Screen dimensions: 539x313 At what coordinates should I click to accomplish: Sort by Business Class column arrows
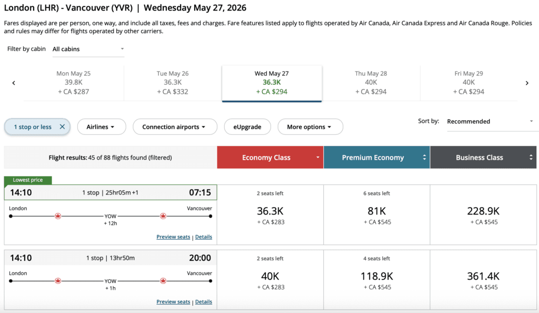531,158
